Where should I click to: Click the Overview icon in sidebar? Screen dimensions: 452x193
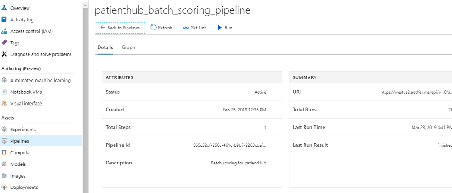coord(5,8)
